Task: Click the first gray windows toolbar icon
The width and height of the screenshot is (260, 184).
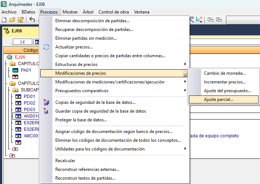Action: click(x=211, y=20)
